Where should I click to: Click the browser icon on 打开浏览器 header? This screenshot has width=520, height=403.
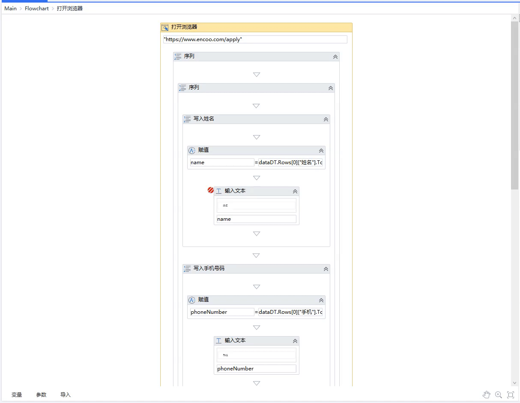(x=165, y=27)
